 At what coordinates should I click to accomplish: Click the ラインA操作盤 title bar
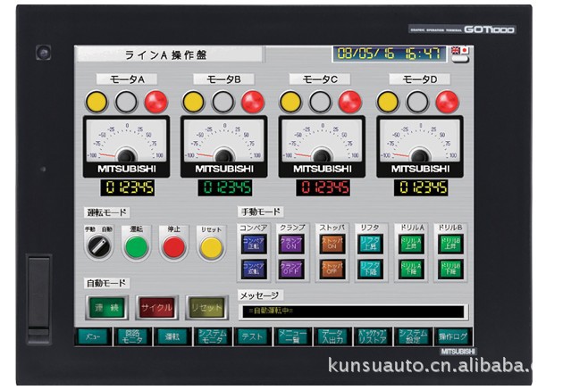[x=169, y=54]
